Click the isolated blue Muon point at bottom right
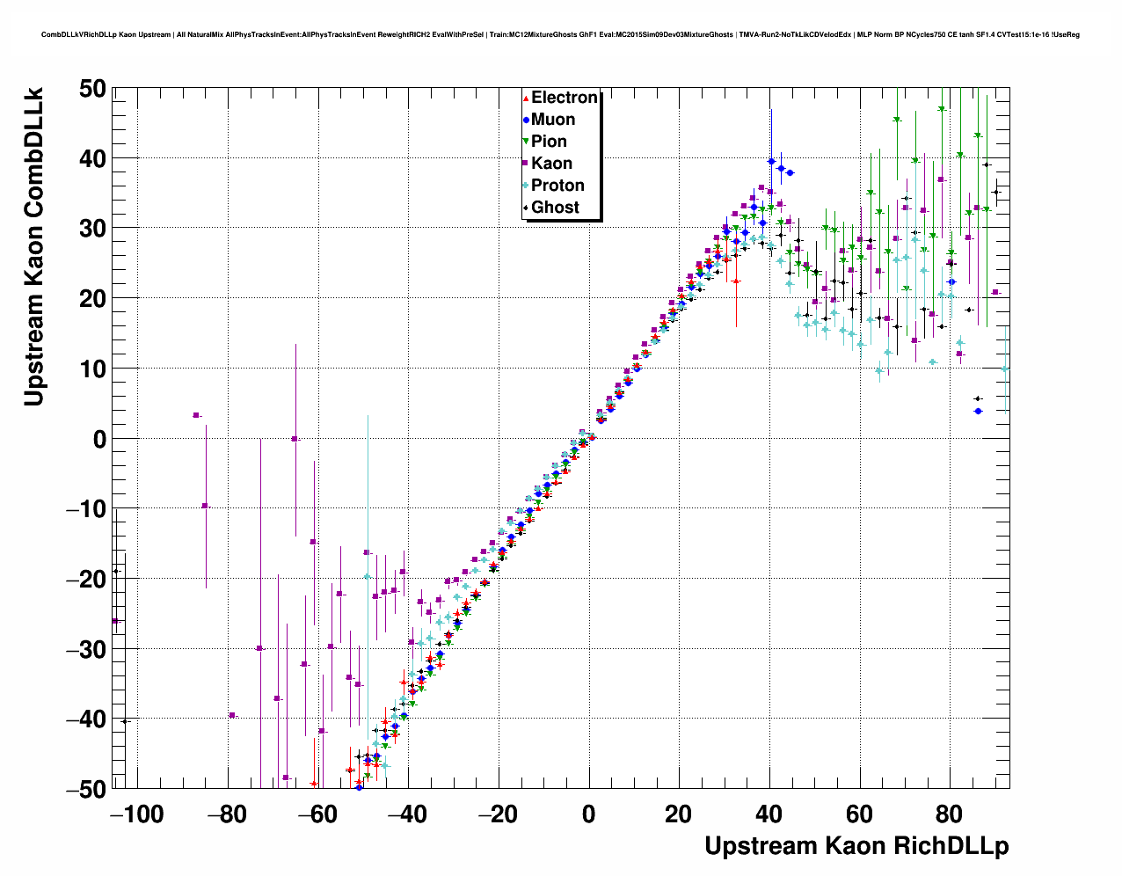 [978, 411]
